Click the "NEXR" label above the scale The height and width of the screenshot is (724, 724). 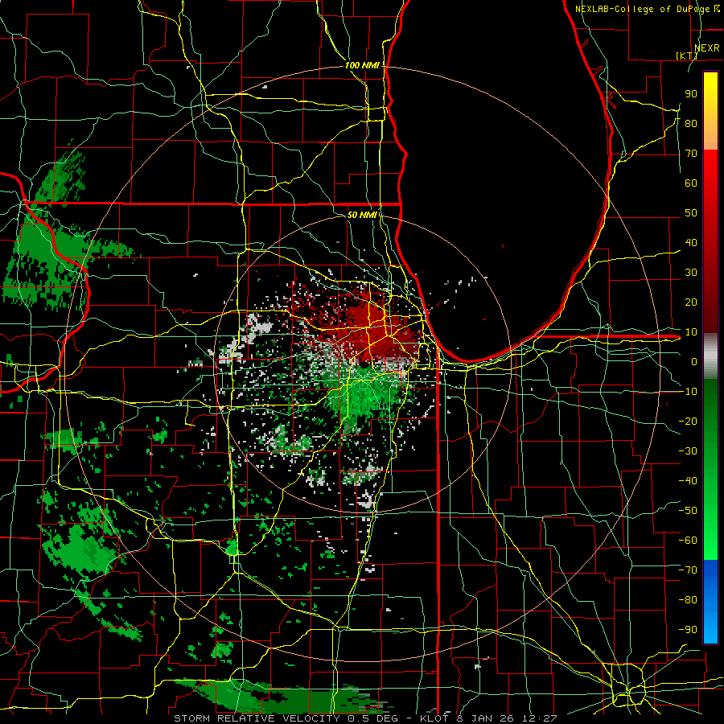(x=707, y=48)
